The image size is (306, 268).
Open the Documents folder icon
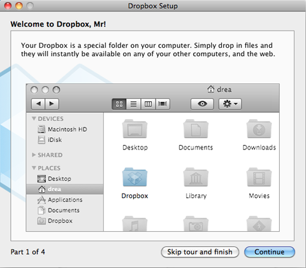pos(196,129)
